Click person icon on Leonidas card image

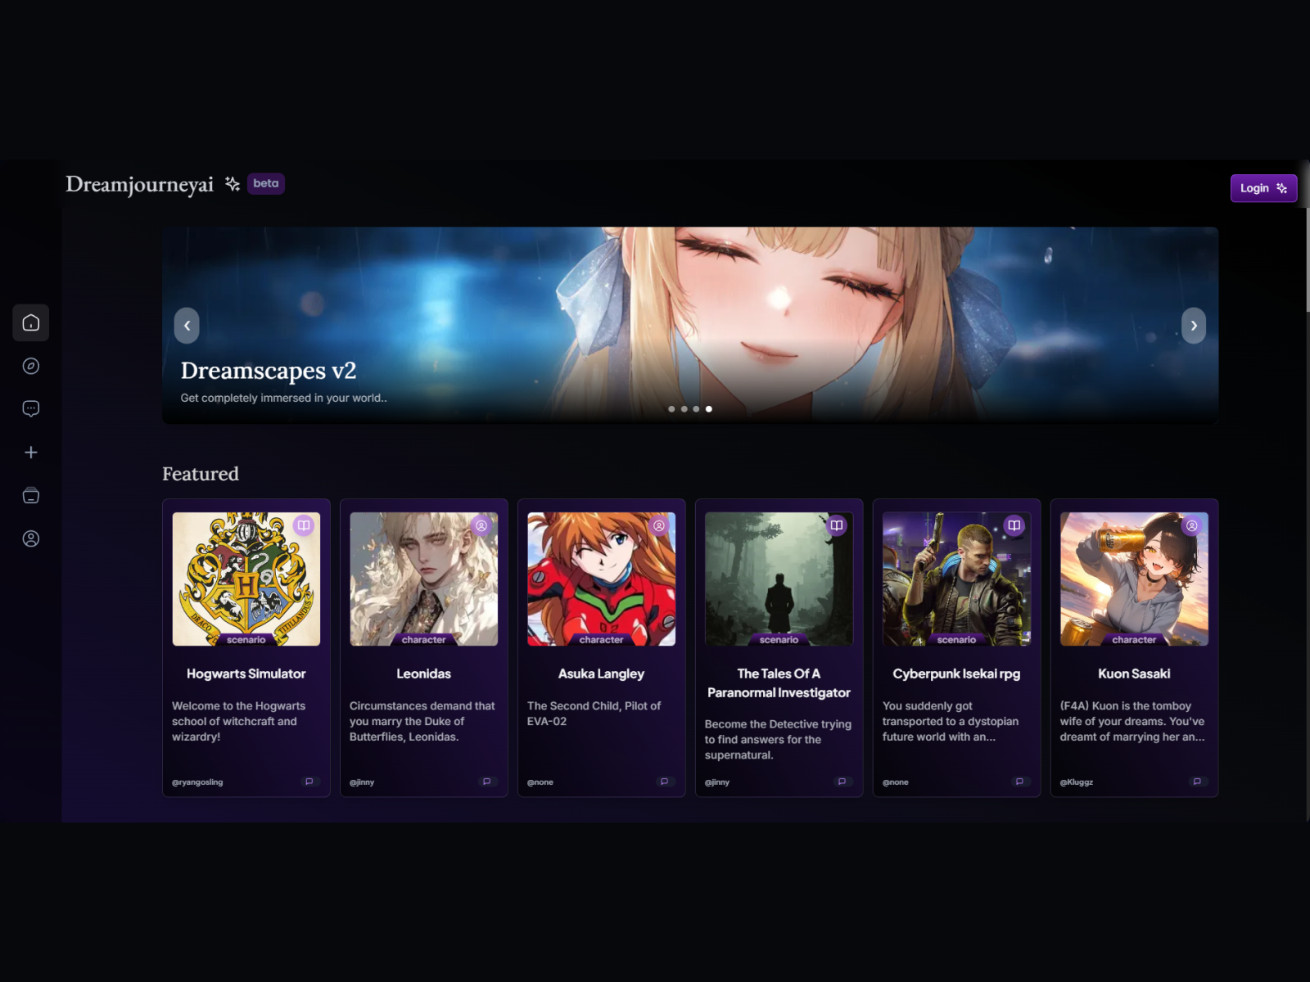pos(481,525)
